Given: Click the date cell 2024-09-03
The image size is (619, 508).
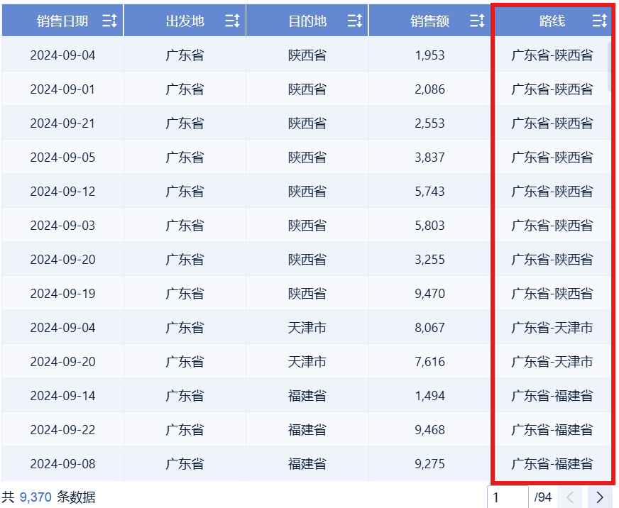Looking at the screenshot, I should (x=62, y=226).
